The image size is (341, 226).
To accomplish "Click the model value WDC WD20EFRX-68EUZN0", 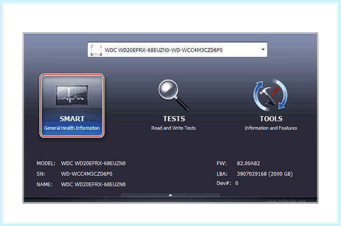I will coord(93,163).
